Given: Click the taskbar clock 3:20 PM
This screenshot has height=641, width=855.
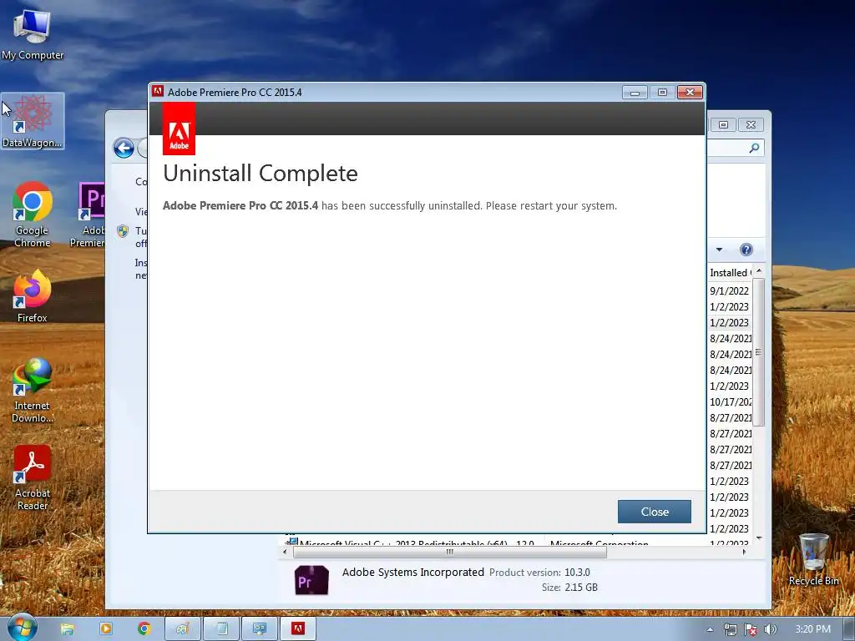Looking at the screenshot, I should tap(812, 629).
